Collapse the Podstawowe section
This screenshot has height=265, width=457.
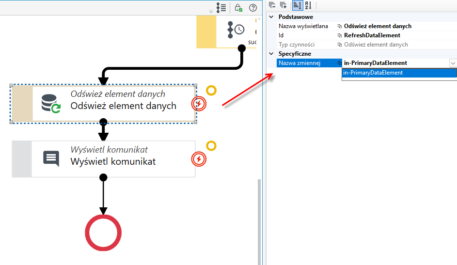pyautogui.click(x=271, y=17)
